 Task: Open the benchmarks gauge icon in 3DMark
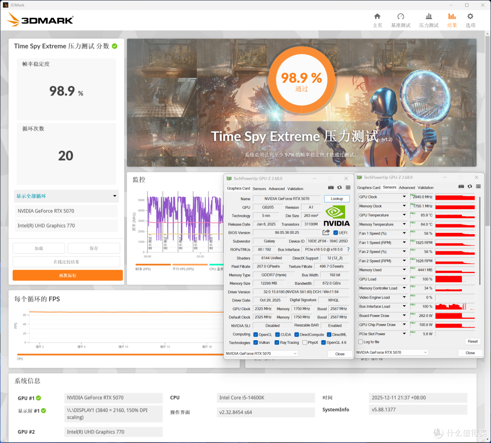(401, 16)
